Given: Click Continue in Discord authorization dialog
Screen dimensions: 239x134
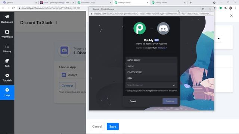Looking at the screenshot, I should coord(170,101).
